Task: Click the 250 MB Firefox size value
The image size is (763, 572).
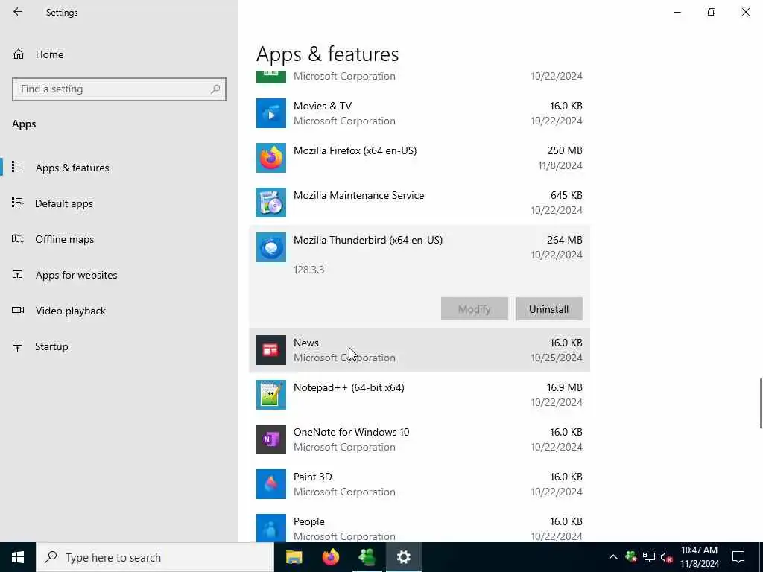Action: [x=565, y=150]
